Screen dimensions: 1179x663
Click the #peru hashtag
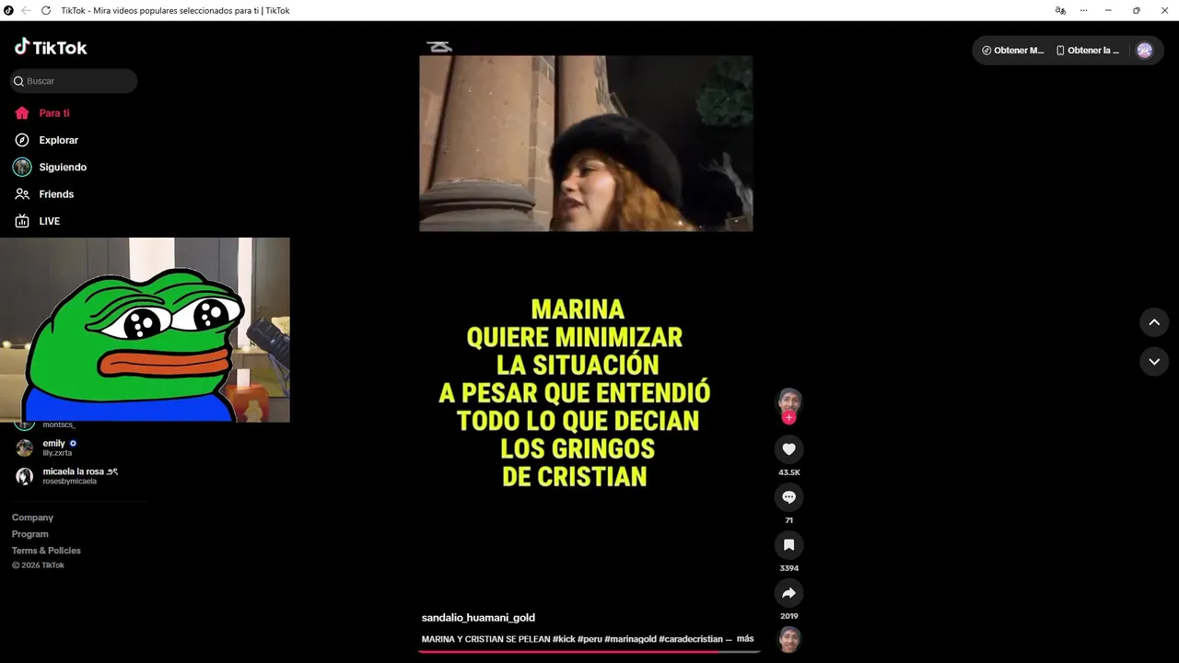589,639
